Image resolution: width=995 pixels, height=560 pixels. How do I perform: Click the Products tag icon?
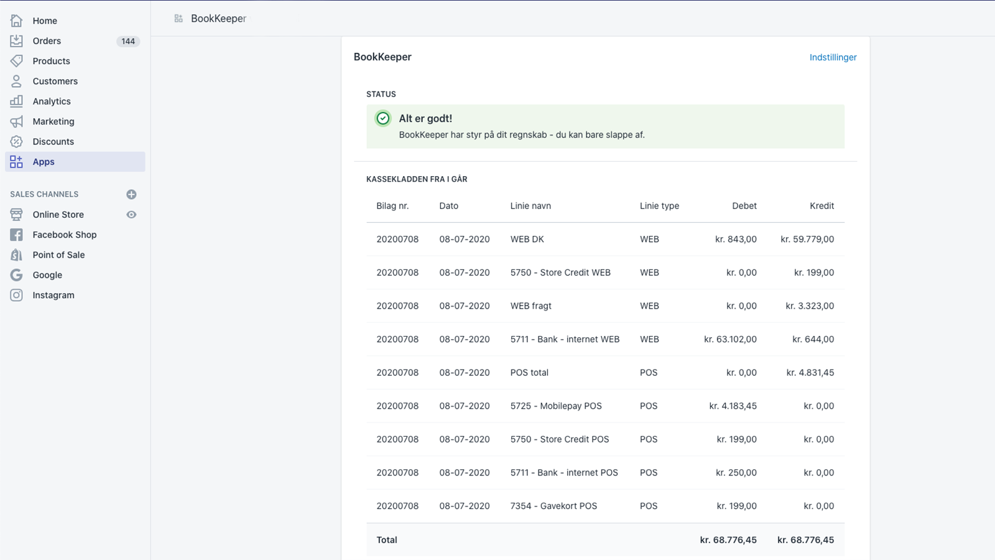(x=17, y=61)
